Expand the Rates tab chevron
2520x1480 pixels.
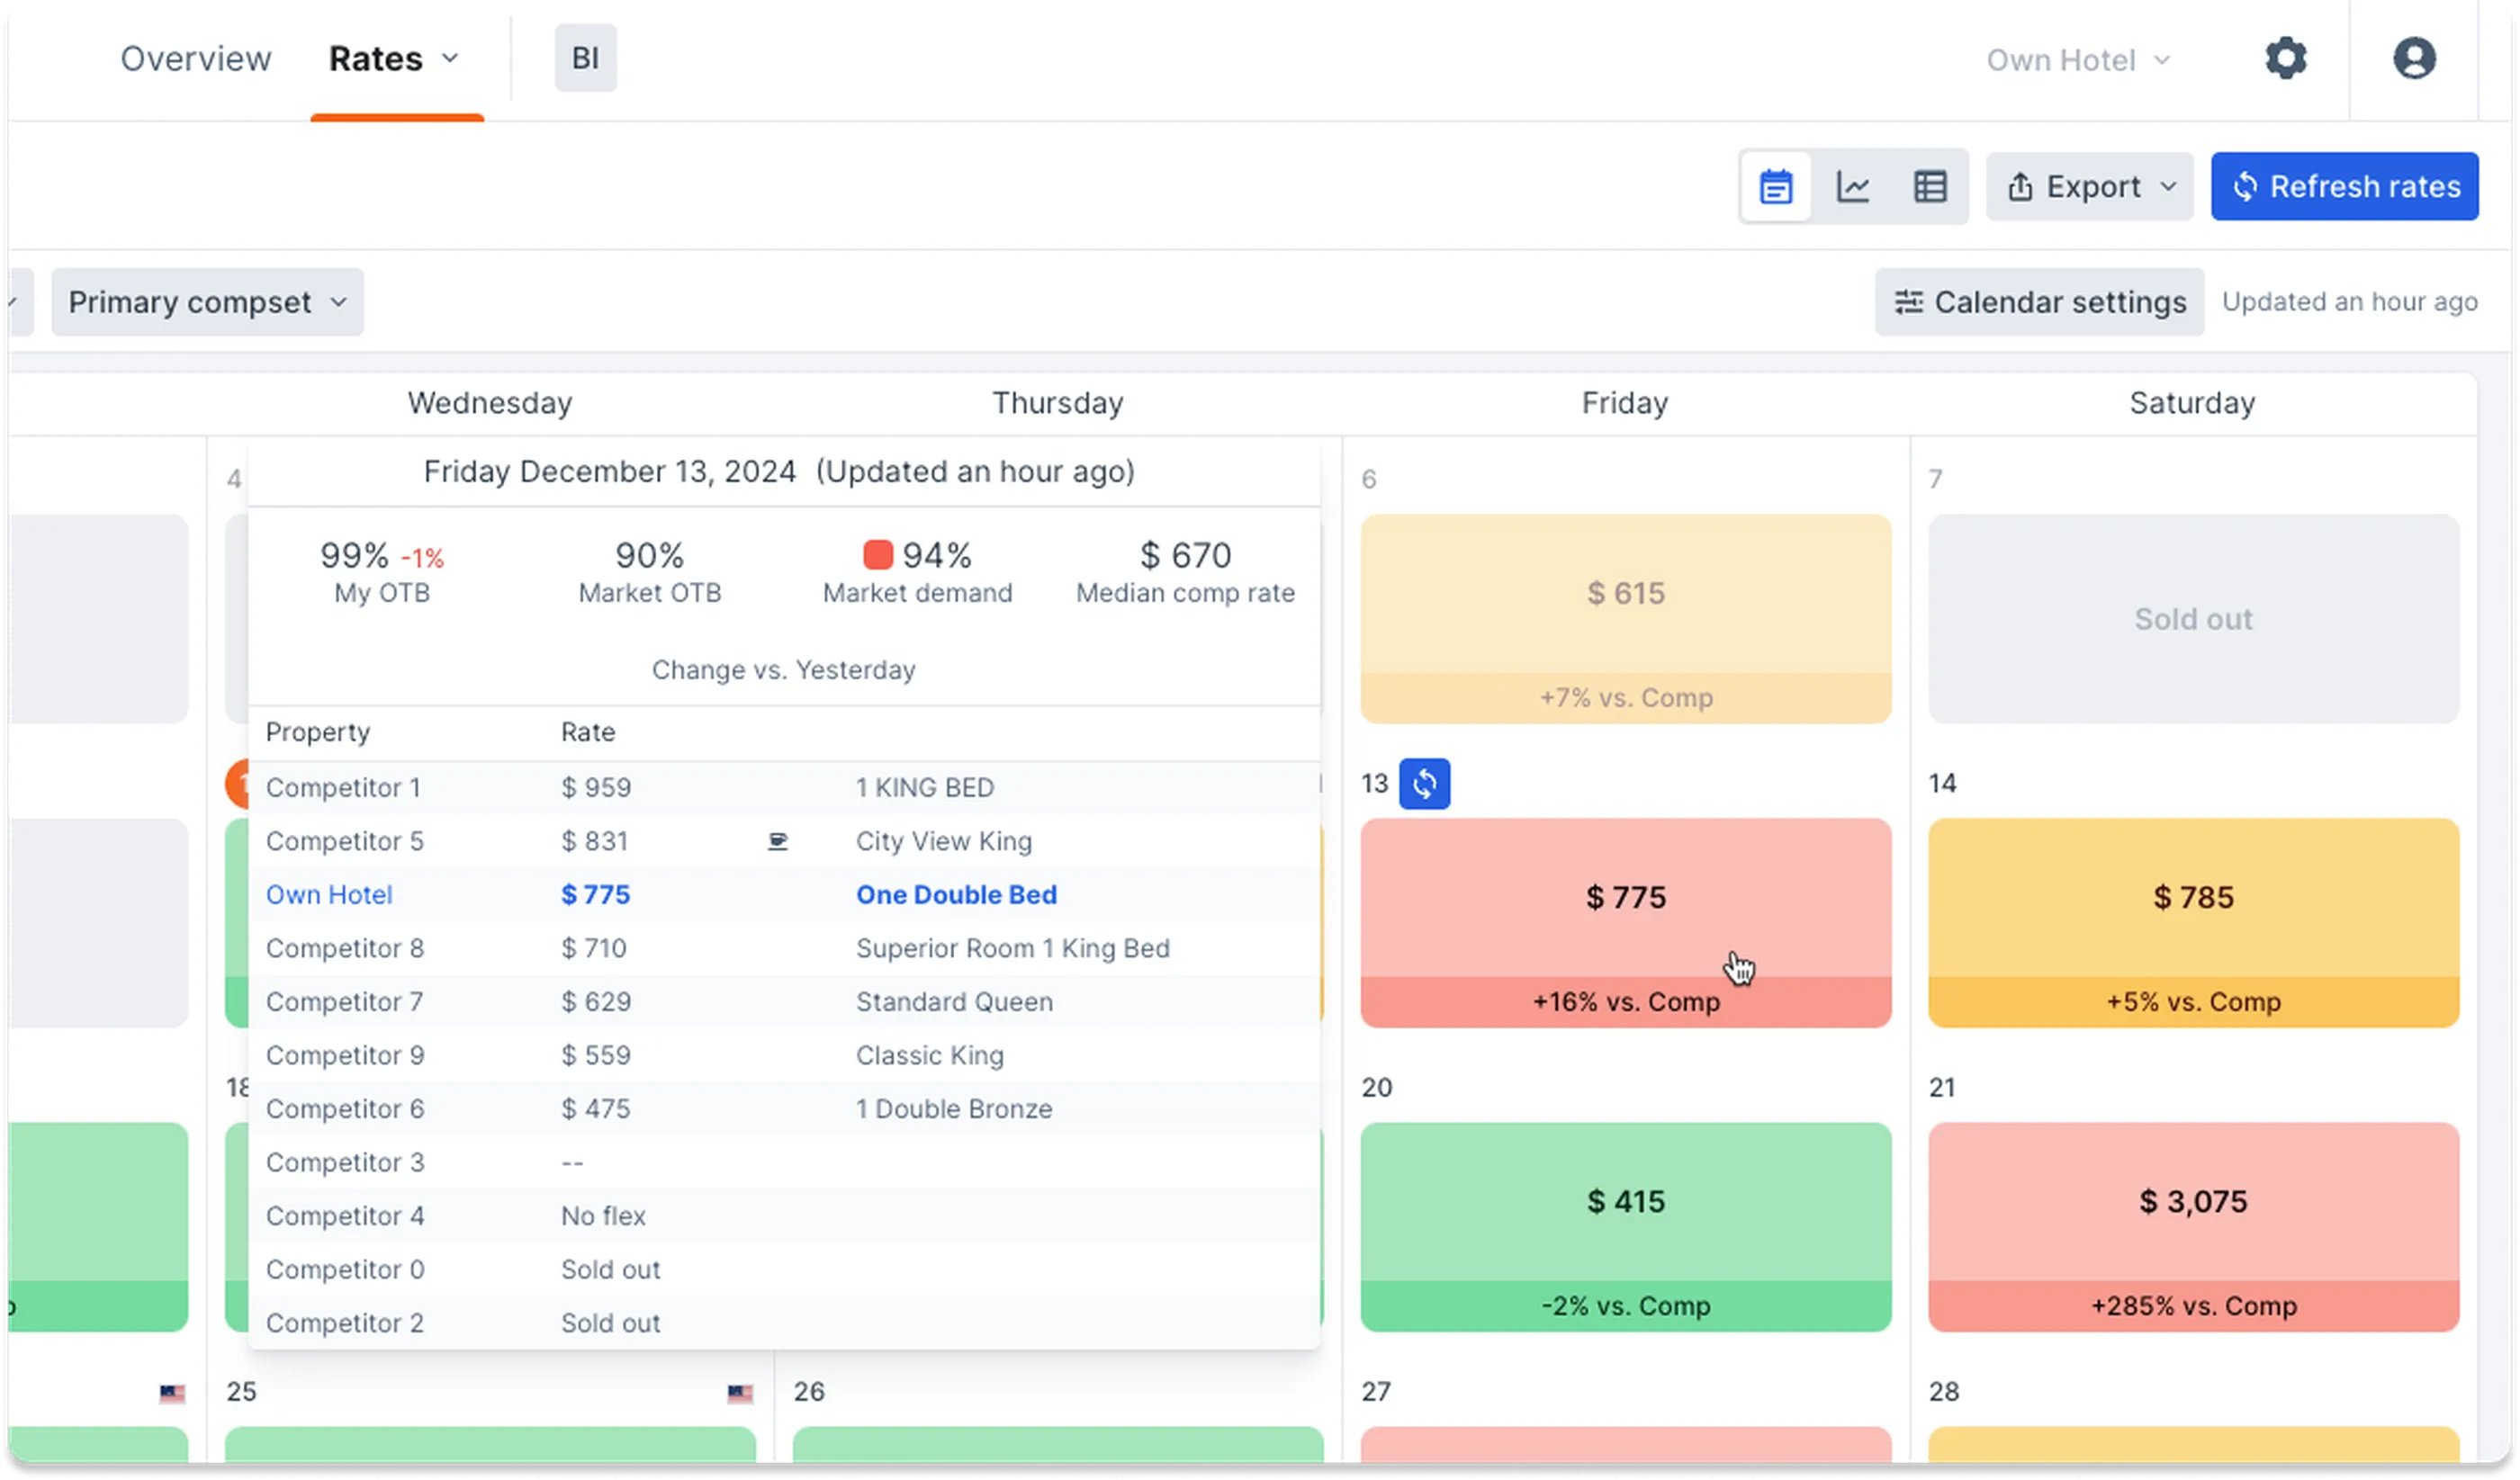click(x=450, y=58)
